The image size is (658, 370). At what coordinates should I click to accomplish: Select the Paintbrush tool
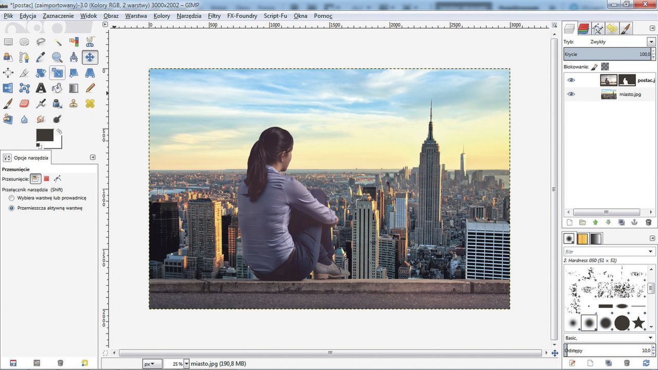coord(8,104)
